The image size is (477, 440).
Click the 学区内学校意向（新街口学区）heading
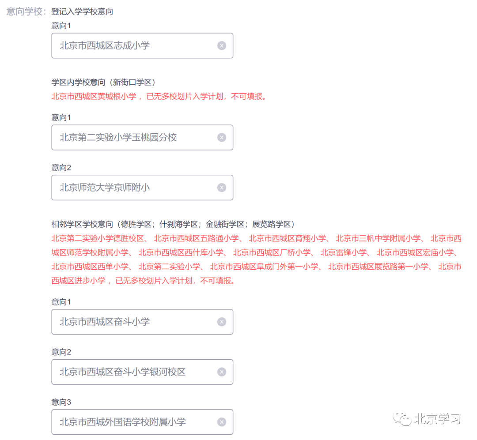[x=103, y=82]
